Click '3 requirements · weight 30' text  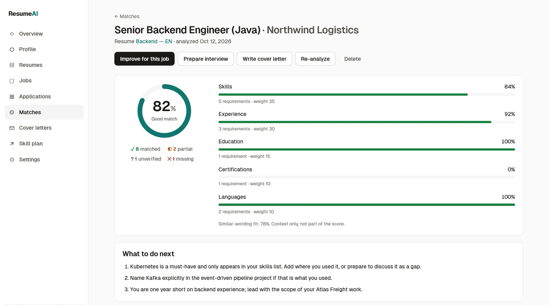click(x=246, y=129)
